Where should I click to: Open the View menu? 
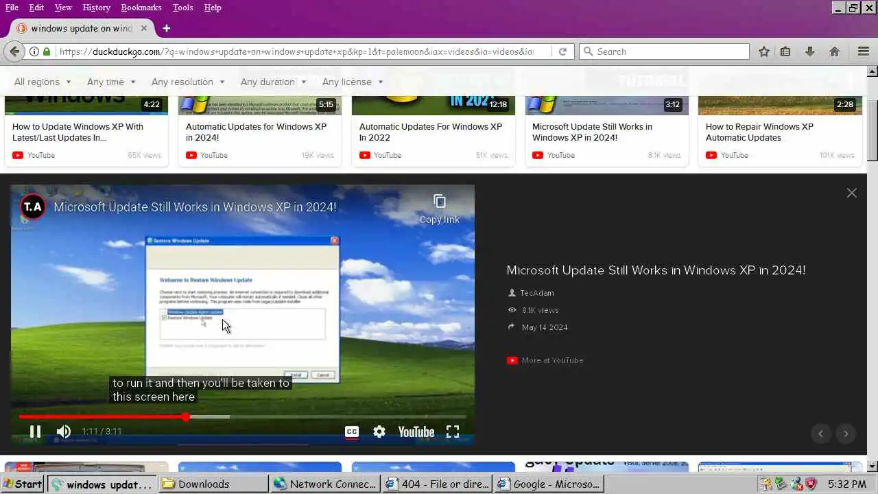pos(63,8)
